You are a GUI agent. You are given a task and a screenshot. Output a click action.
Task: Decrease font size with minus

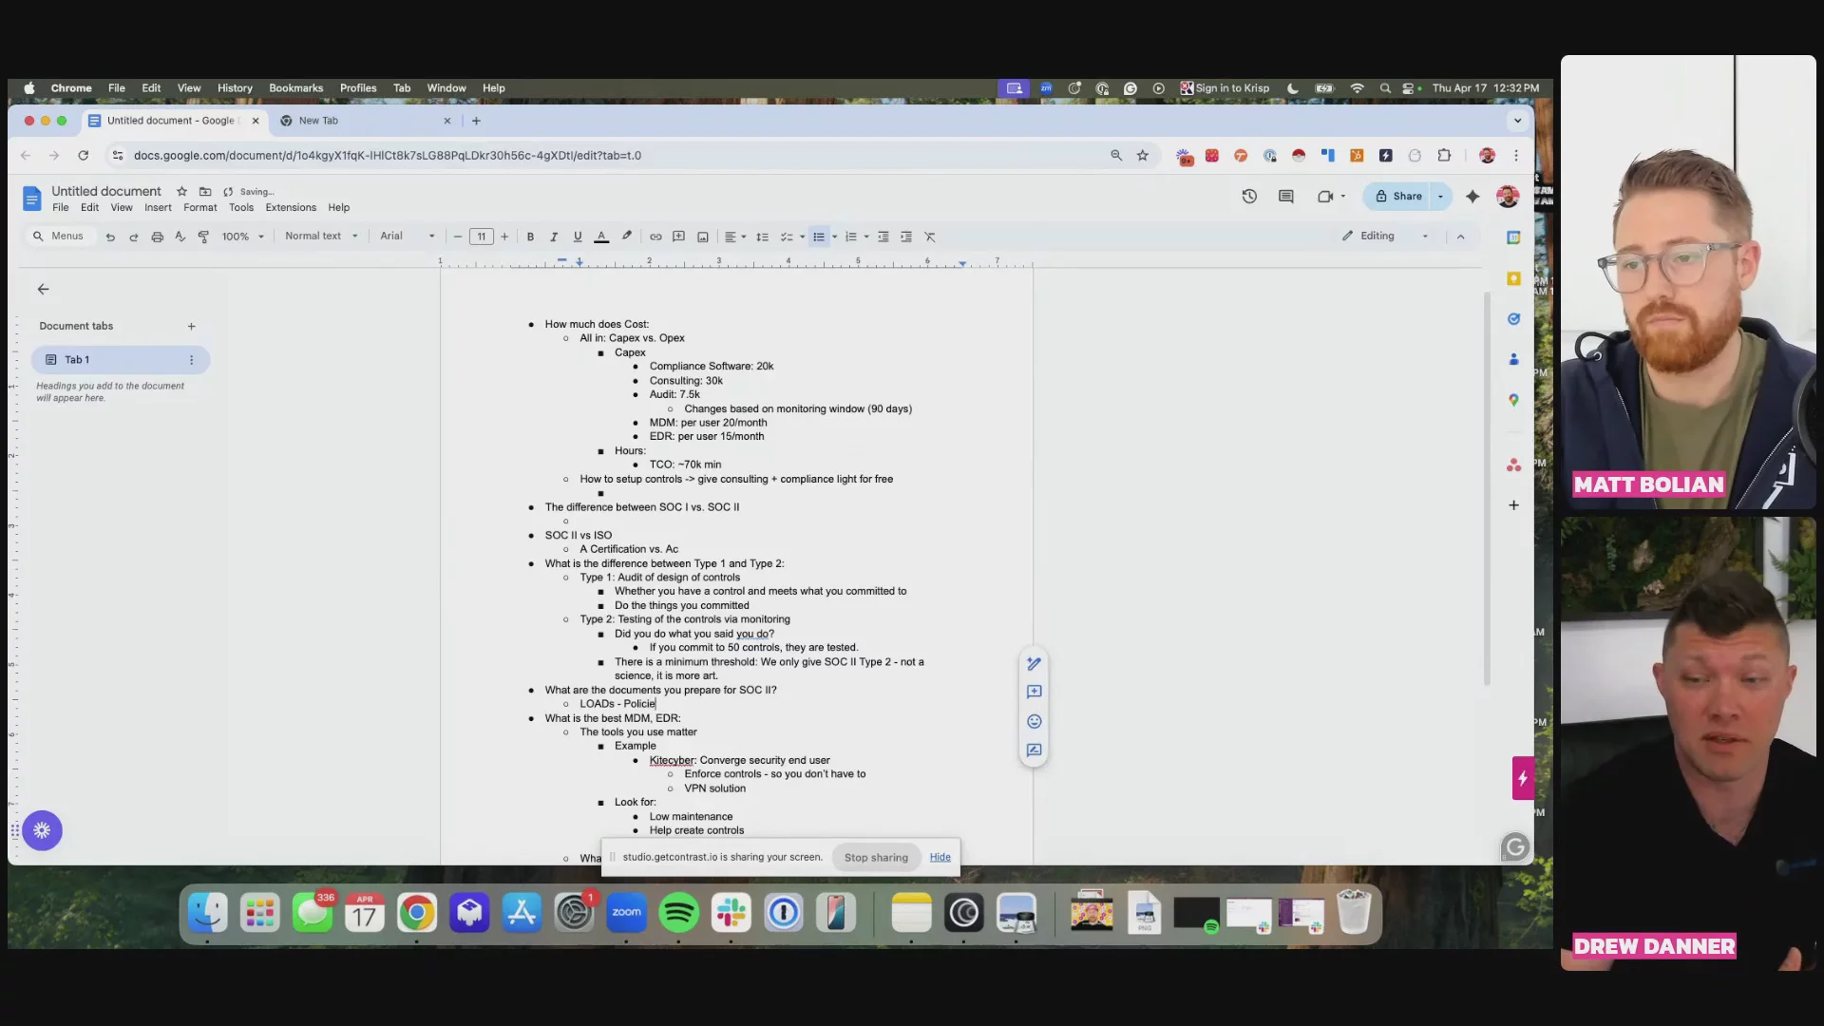coord(458,237)
